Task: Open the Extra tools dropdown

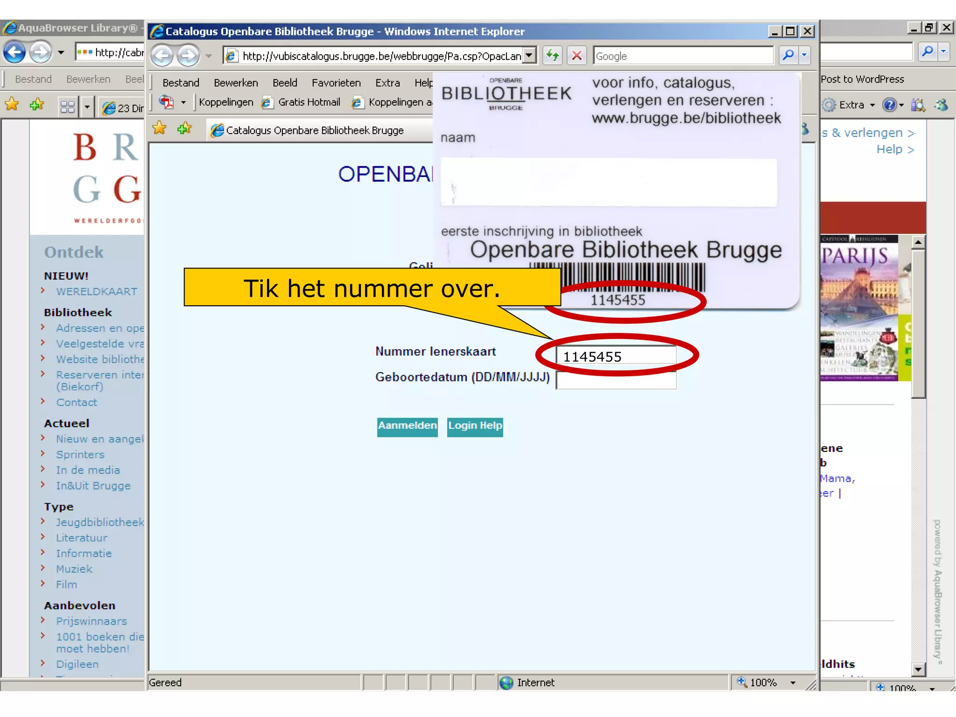Action: (x=855, y=105)
